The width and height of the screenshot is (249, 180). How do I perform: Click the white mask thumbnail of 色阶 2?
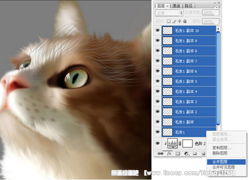click(x=187, y=143)
